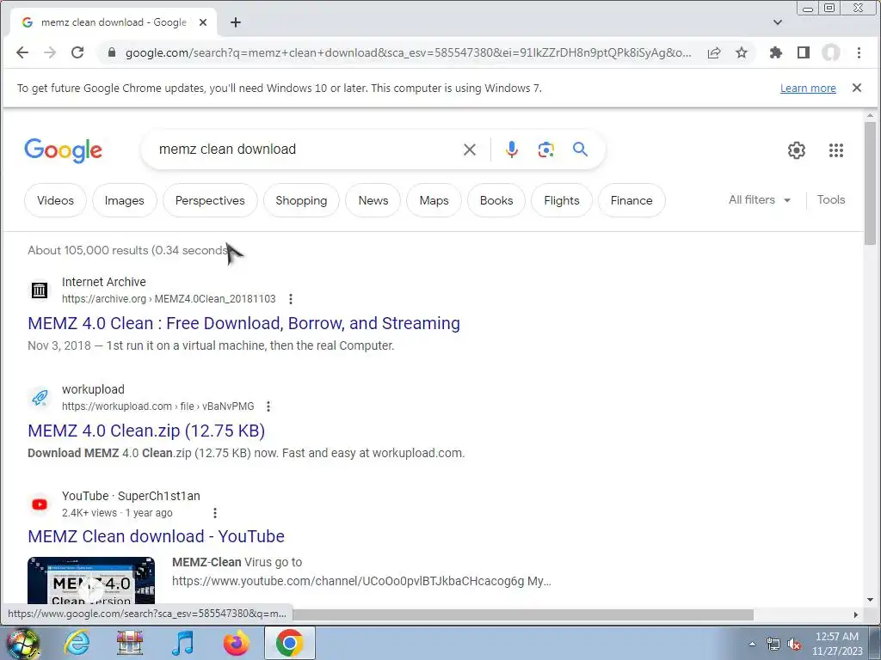Viewport: 881px width, 660px height.
Task: Click the YouTube favicon in results
Action: (x=40, y=504)
